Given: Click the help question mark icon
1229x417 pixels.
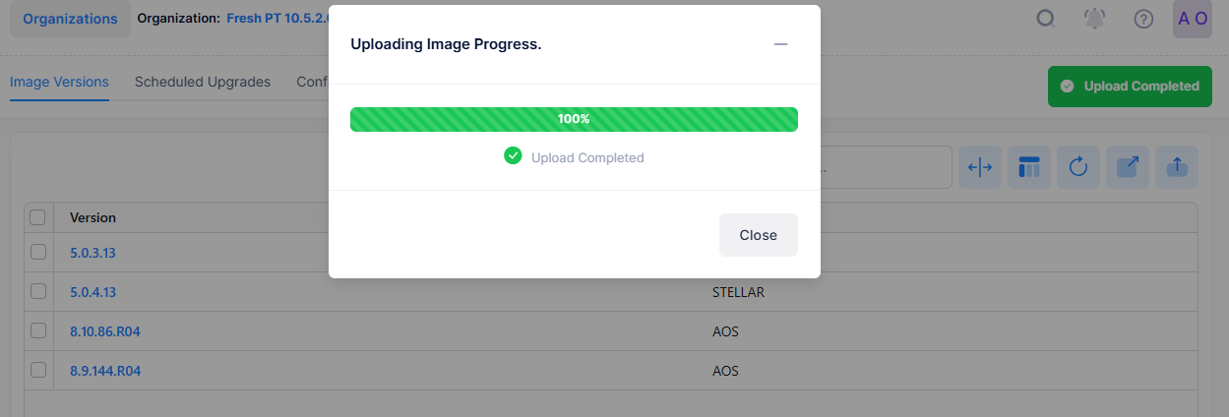Looking at the screenshot, I should (x=1143, y=19).
